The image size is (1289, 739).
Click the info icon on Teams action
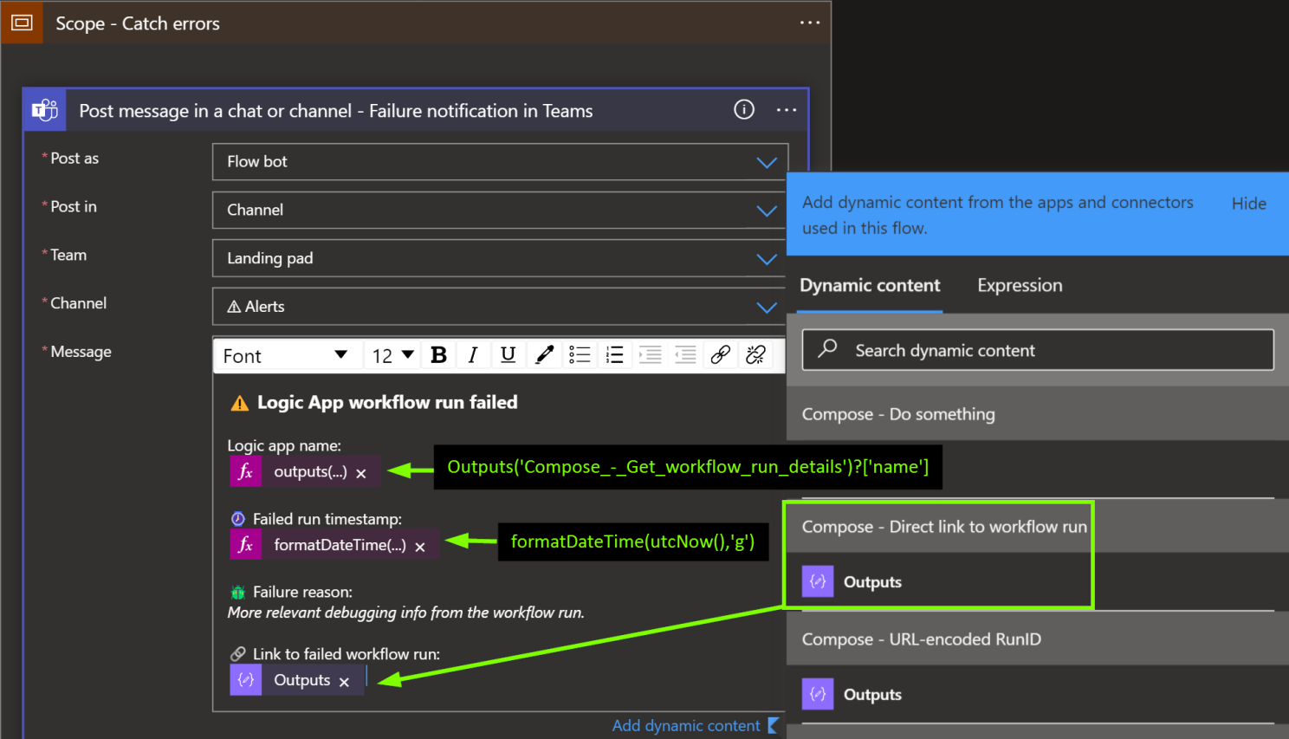tap(744, 110)
